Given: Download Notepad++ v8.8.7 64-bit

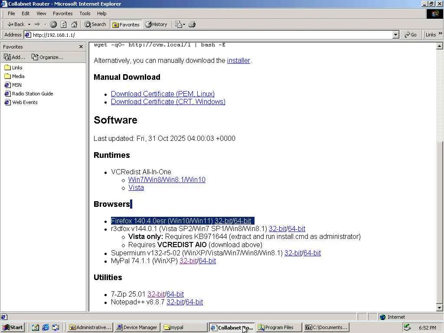Looking at the screenshot, I should [x=194, y=302].
